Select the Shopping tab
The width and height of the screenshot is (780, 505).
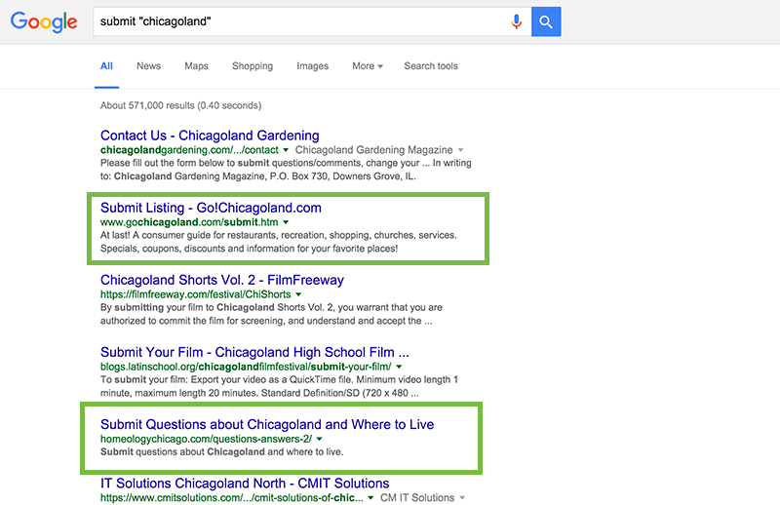pos(253,66)
